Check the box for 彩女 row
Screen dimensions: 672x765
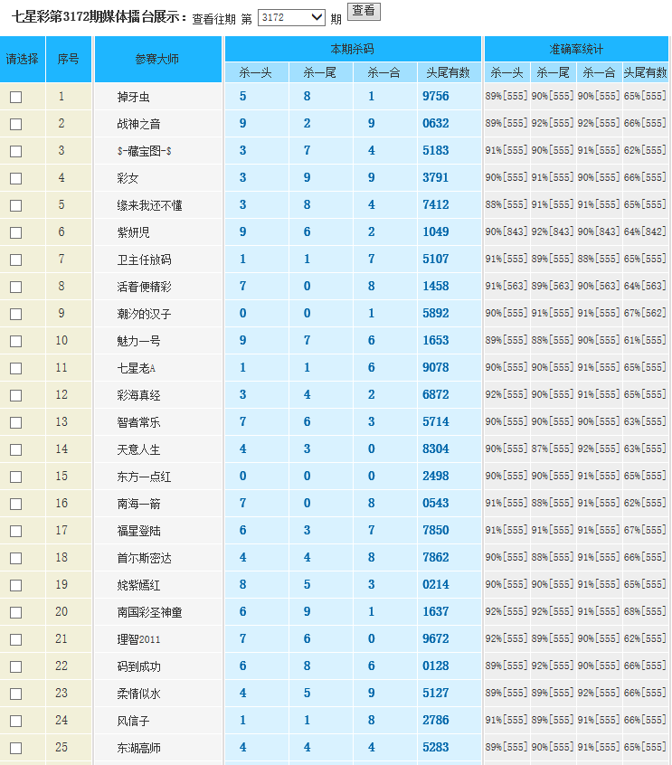click(x=15, y=179)
